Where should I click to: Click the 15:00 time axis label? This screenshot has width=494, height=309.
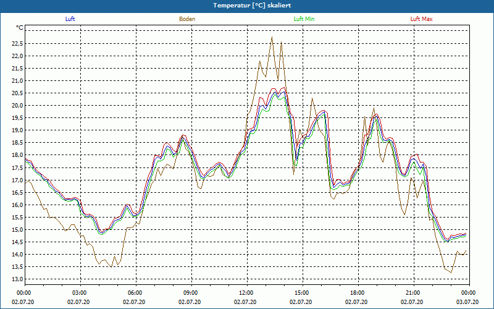coord(303,293)
